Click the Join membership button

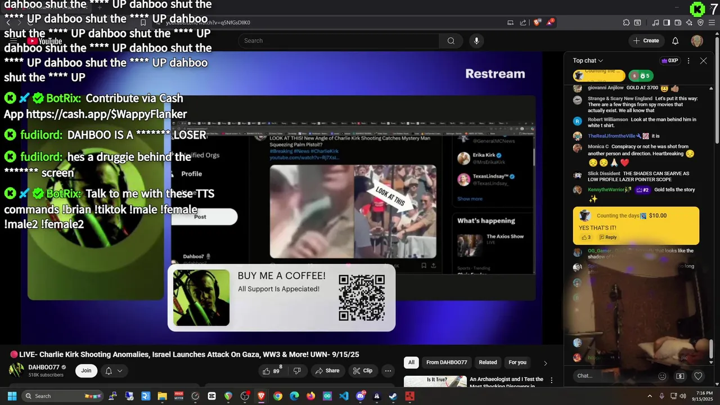click(x=86, y=371)
